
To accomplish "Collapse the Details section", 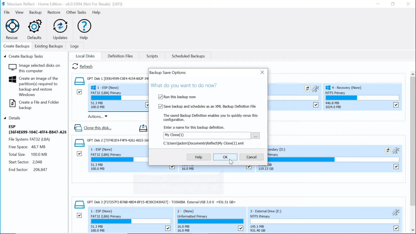I will coord(4,118).
